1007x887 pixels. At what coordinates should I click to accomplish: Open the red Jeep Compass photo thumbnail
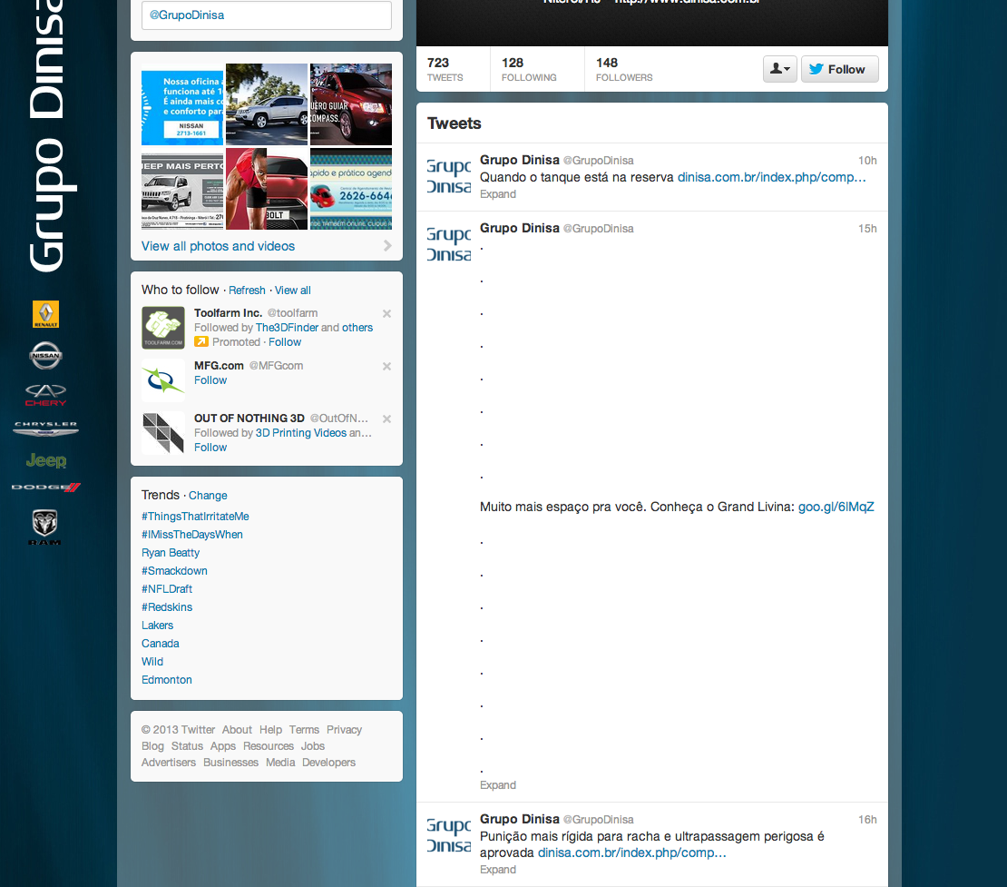tap(351, 104)
